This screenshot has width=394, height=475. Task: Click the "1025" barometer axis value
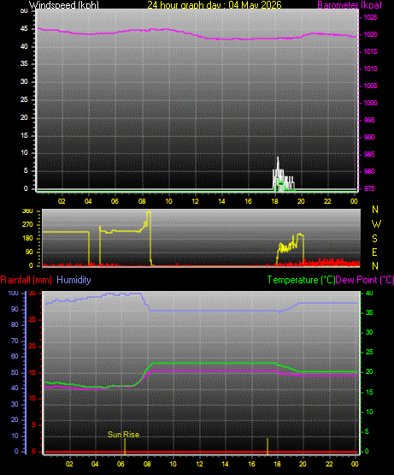click(x=370, y=17)
